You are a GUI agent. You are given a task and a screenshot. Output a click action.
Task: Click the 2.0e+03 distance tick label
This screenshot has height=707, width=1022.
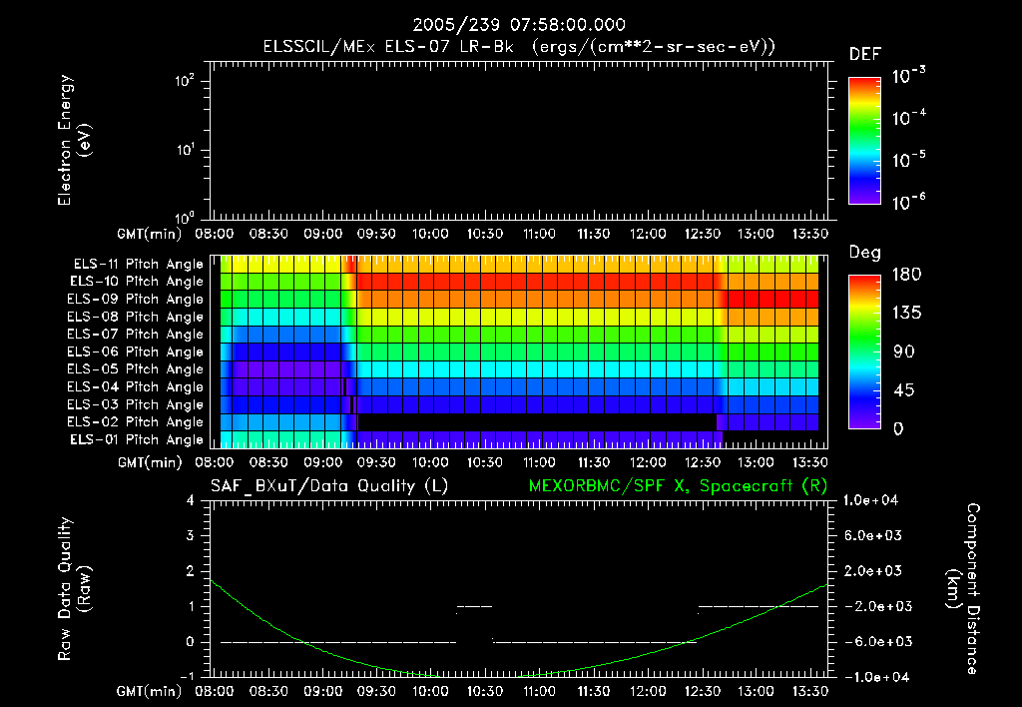pyautogui.click(x=873, y=570)
